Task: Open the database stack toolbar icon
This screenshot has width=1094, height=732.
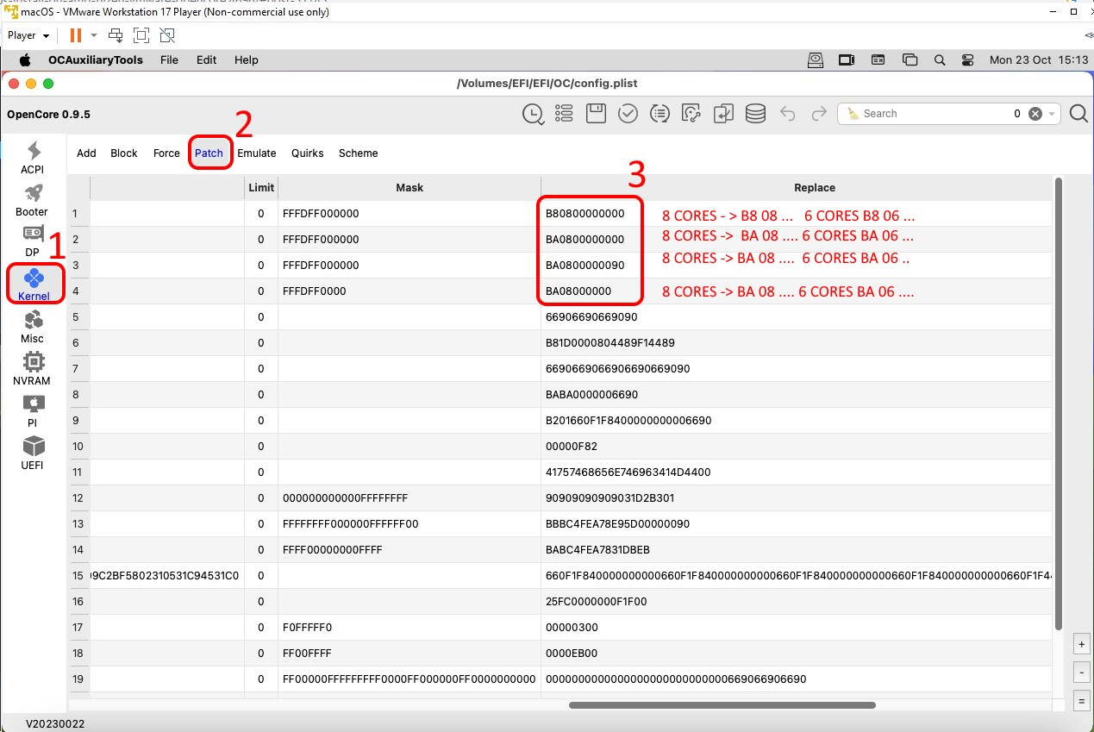Action: click(755, 114)
